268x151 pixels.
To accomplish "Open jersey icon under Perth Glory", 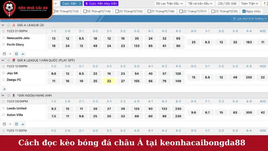I will 4,54.
